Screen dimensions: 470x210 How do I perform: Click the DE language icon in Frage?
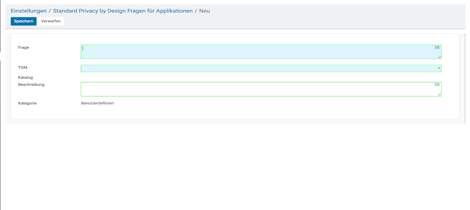(x=437, y=47)
